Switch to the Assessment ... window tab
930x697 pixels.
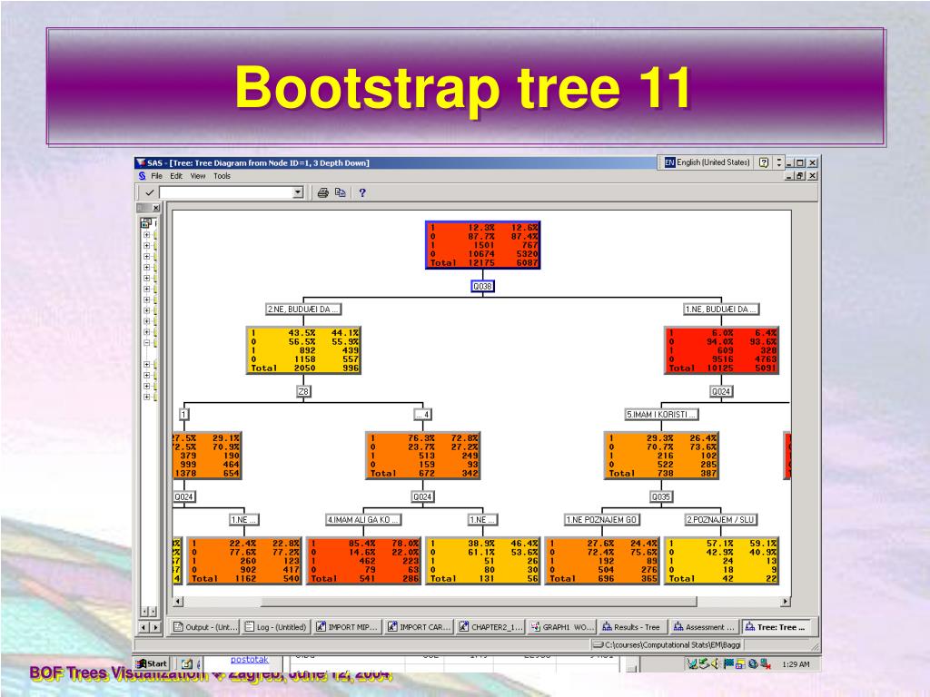point(704,627)
